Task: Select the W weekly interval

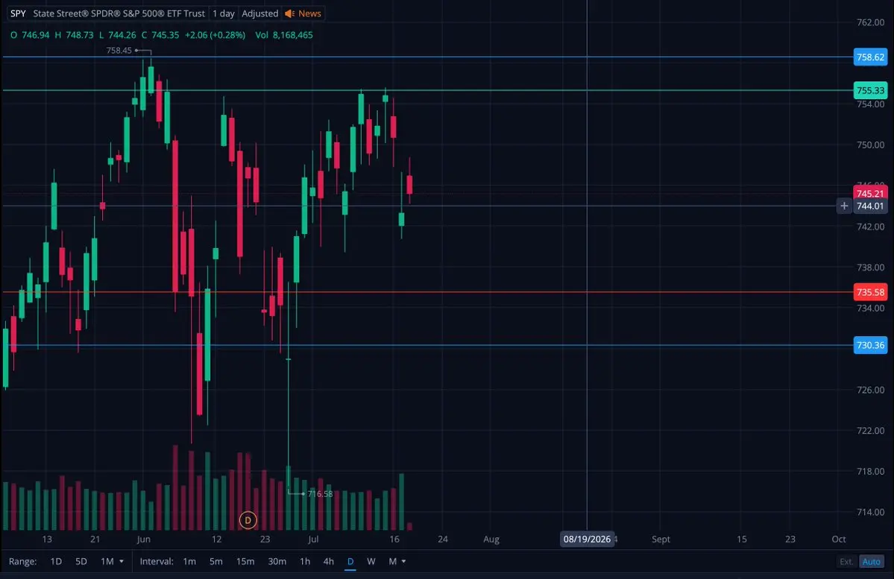Action: click(371, 561)
